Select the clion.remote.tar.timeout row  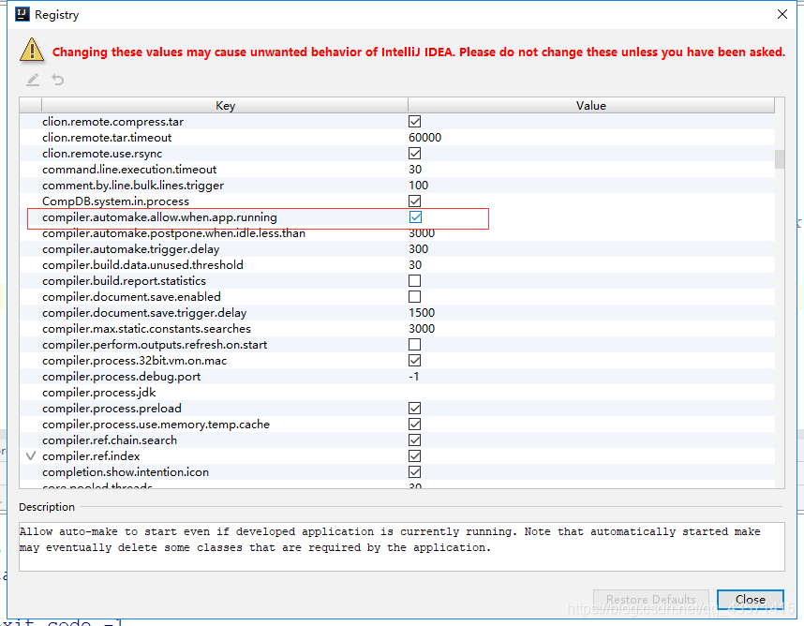pyautogui.click(x=397, y=138)
